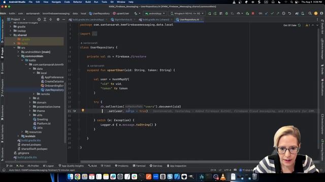Switch to build.gradle.kts (androidApp) tab

tap(88, 20)
